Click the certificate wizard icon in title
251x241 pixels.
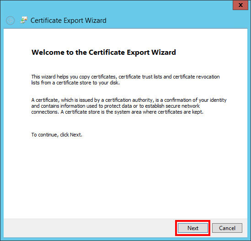pyautogui.click(x=24, y=20)
